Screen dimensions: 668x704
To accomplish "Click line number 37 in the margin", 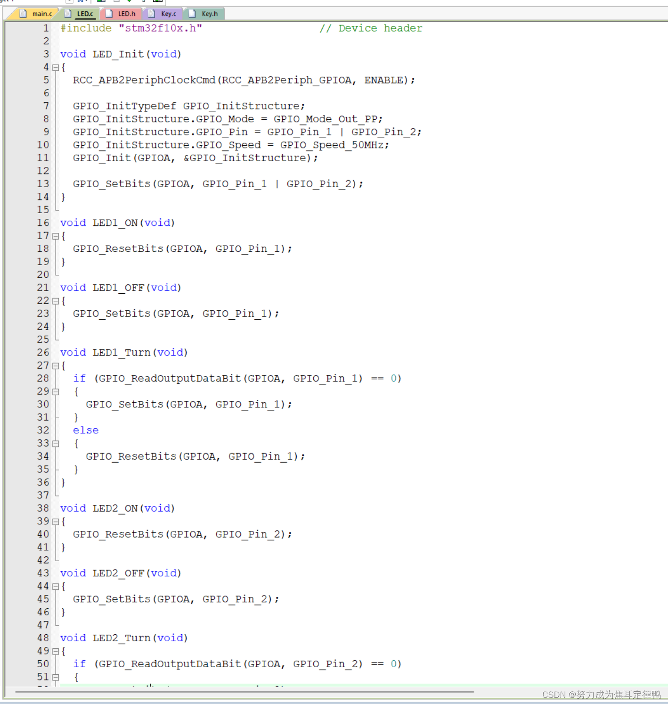I will pyautogui.click(x=43, y=495).
